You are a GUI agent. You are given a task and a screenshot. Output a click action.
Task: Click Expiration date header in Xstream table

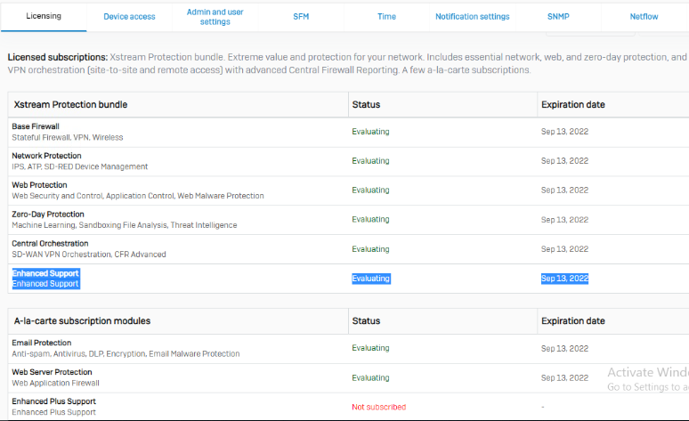point(573,105)
